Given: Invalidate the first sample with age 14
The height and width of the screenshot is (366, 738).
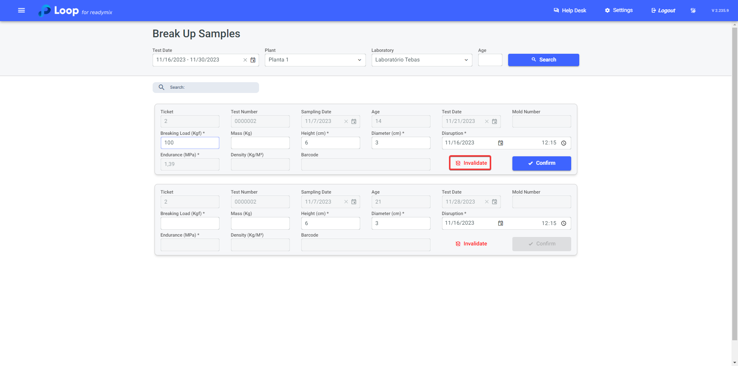Looking at the screenshot, I should pos(470,163).
